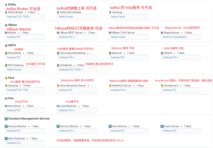Click the Host Monitor role icon
This screenshot has width=213, height=148.
(x=110, y=126)
